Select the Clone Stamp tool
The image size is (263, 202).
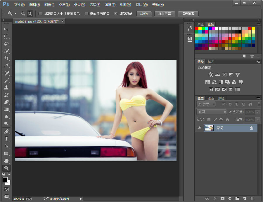(x=6, y=87)
